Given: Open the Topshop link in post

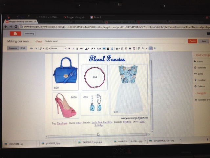Looking at the screenshot, I should pos(62,123).
